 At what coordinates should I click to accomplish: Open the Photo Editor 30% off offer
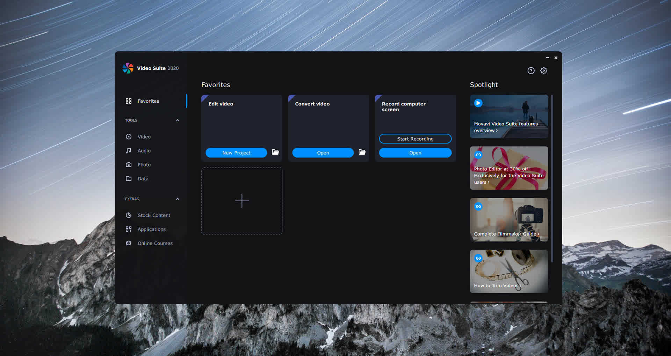coord(508,168)
